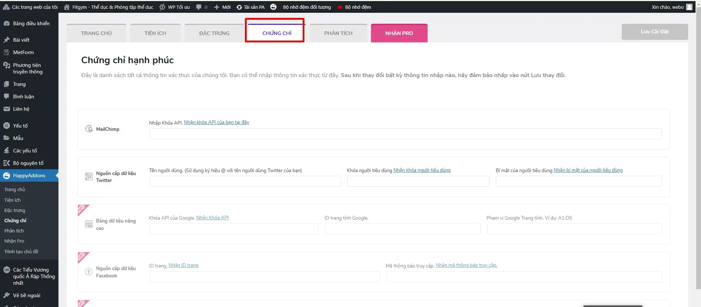Click Mới in the admin bar
This screenshot has width=701, height=307.
(222, 7)
